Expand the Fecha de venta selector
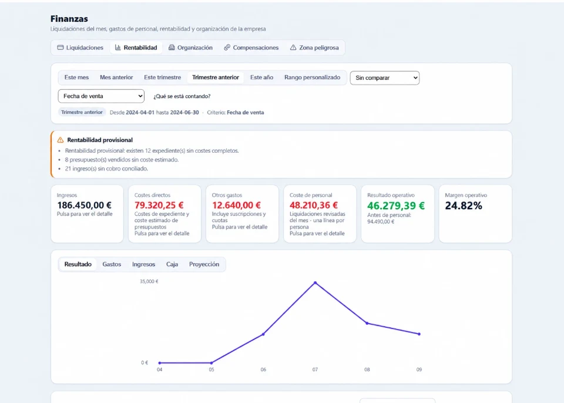This screenshot has width=564, height=403. click(x=101, y=96)
